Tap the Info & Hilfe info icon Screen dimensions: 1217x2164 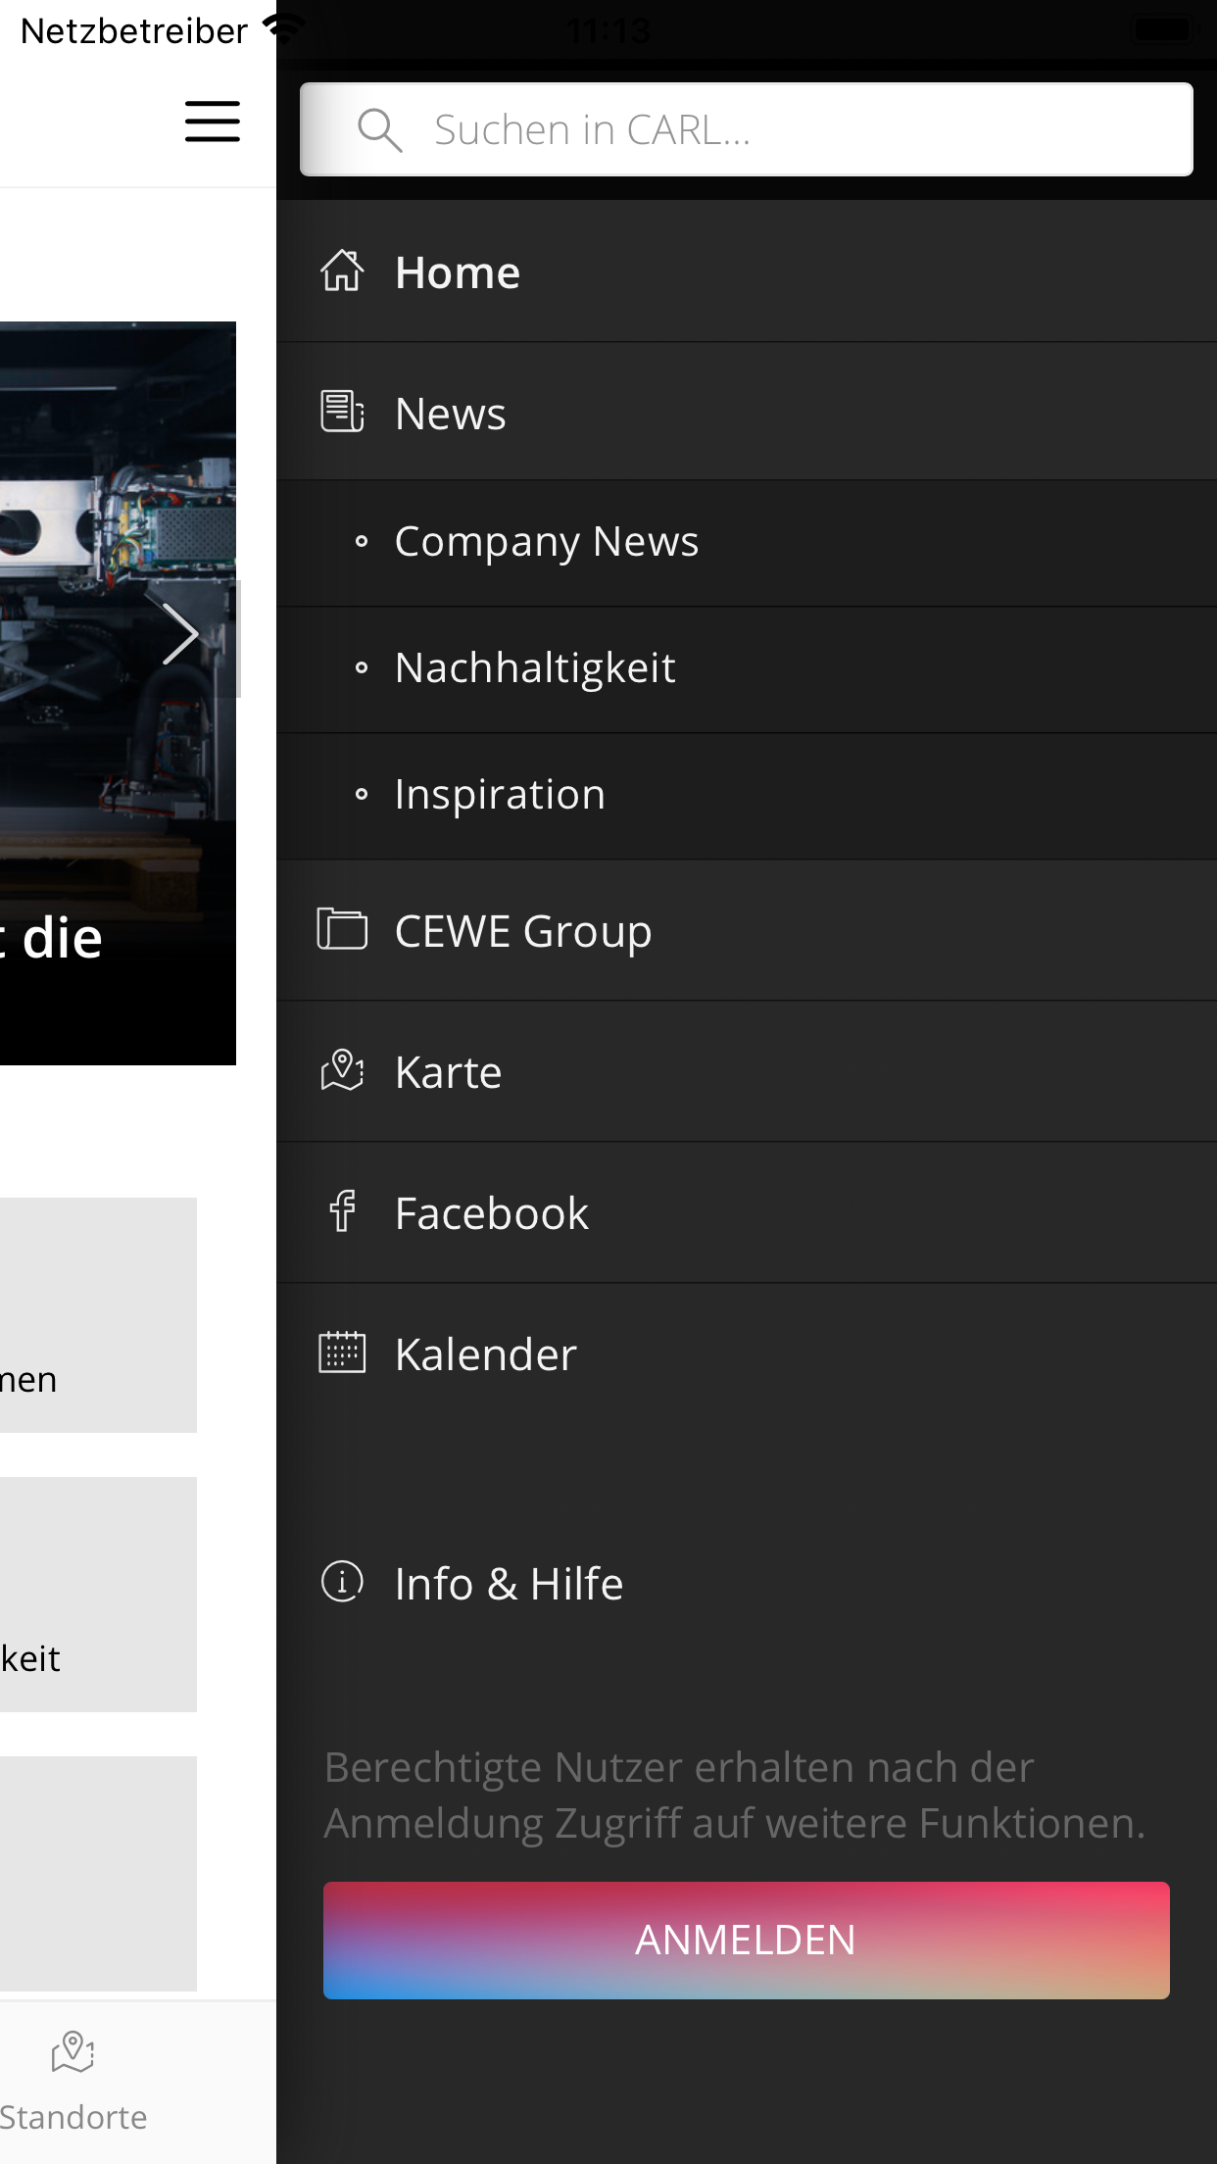(x=342, y=1582)
